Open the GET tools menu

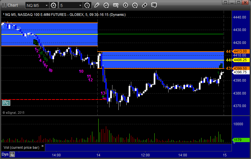point(116,5)
